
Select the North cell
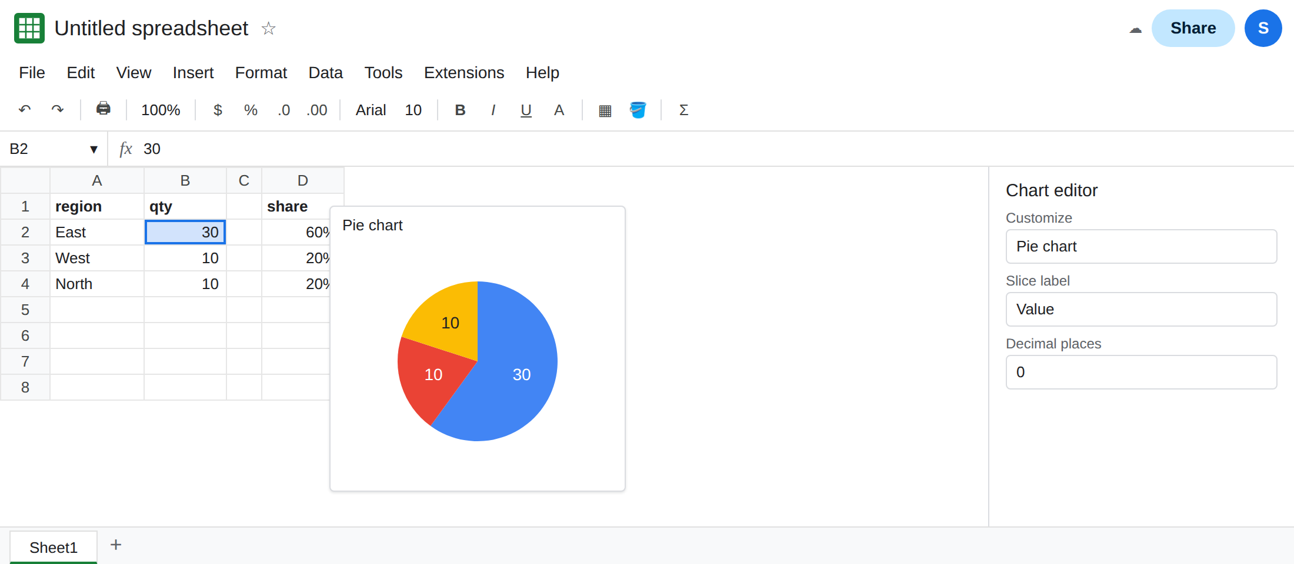(x=97, y=284)
